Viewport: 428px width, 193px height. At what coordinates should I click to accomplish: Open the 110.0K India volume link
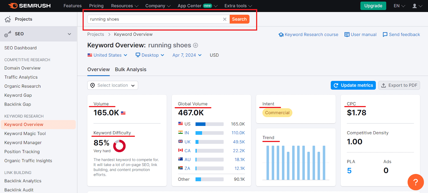click(238, 133)
